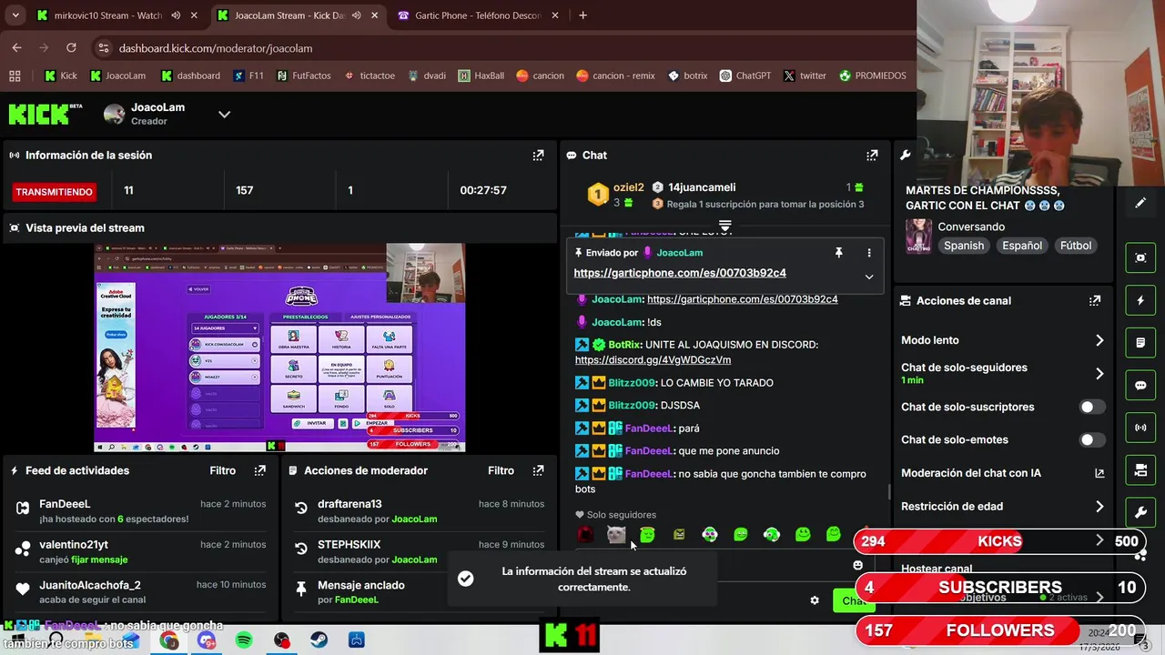The width and height of the screenshot is (1165, 655).
Task: Click the pin icon on the pinned message
Action: coord(839,253)
